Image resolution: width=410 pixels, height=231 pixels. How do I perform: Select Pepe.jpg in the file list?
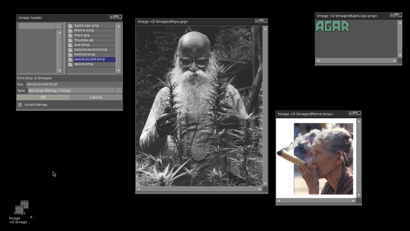pos(82,35)
